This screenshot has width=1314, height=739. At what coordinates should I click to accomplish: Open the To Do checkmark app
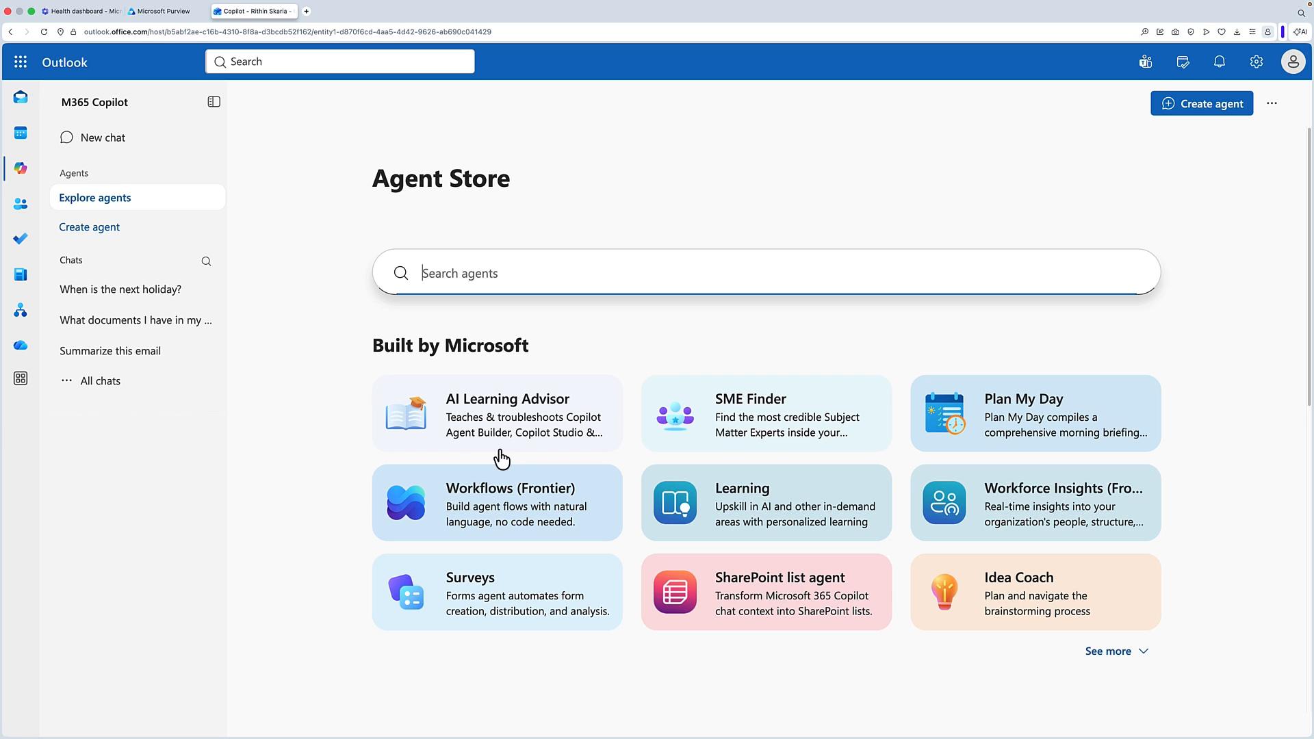[x=21, y=239]
